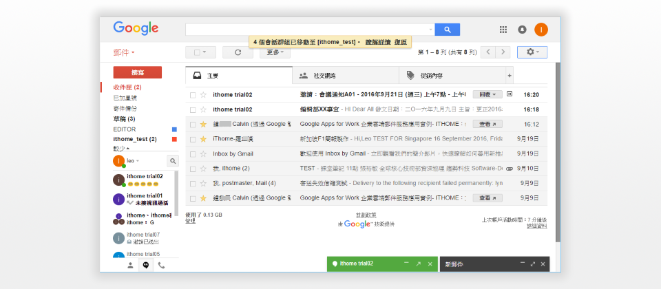
Task: Open the 詳細資料 account activity link
Action: [536, 226]
